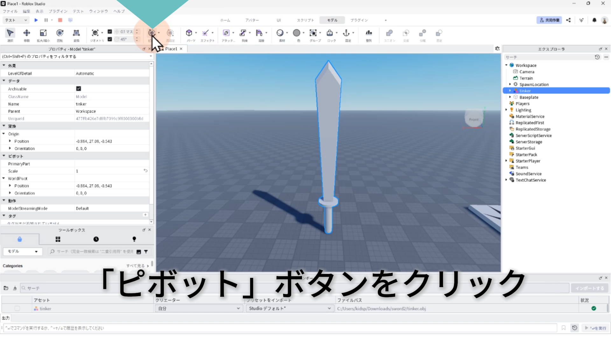This screenshot has height=344, width=611.
Task: Toggle the 45° rotation snap checkbox
Action: tap(110, 39)
